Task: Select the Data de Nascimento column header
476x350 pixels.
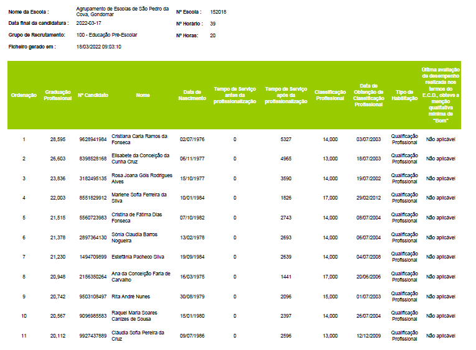Action: (x=192, y=95)
